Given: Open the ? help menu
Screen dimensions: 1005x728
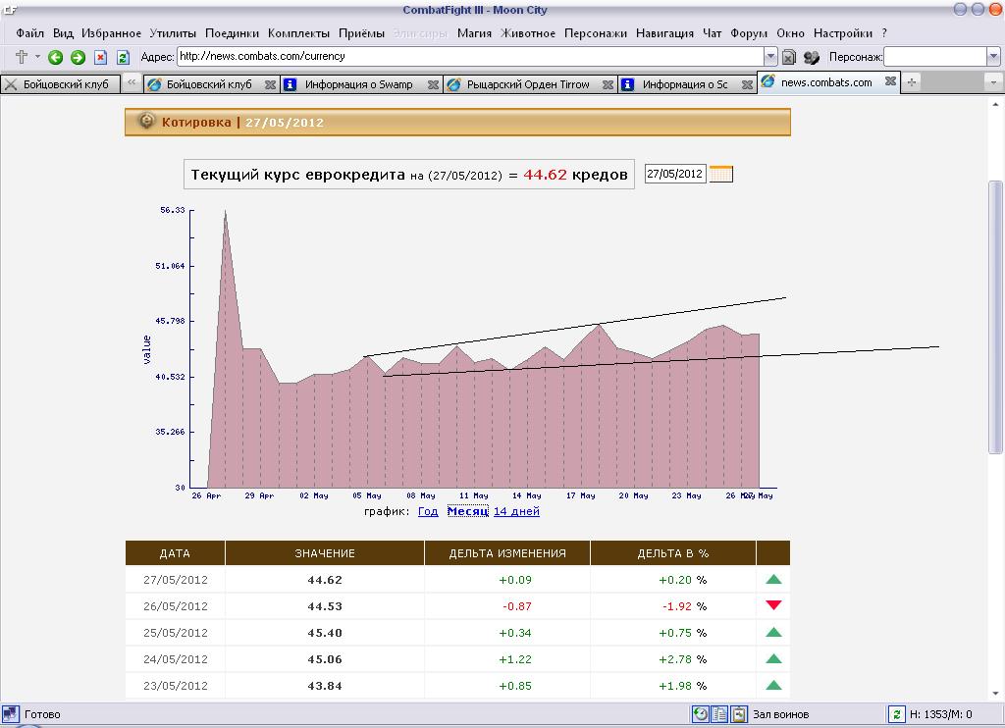Looking at the screenshot, I should 884,33.
